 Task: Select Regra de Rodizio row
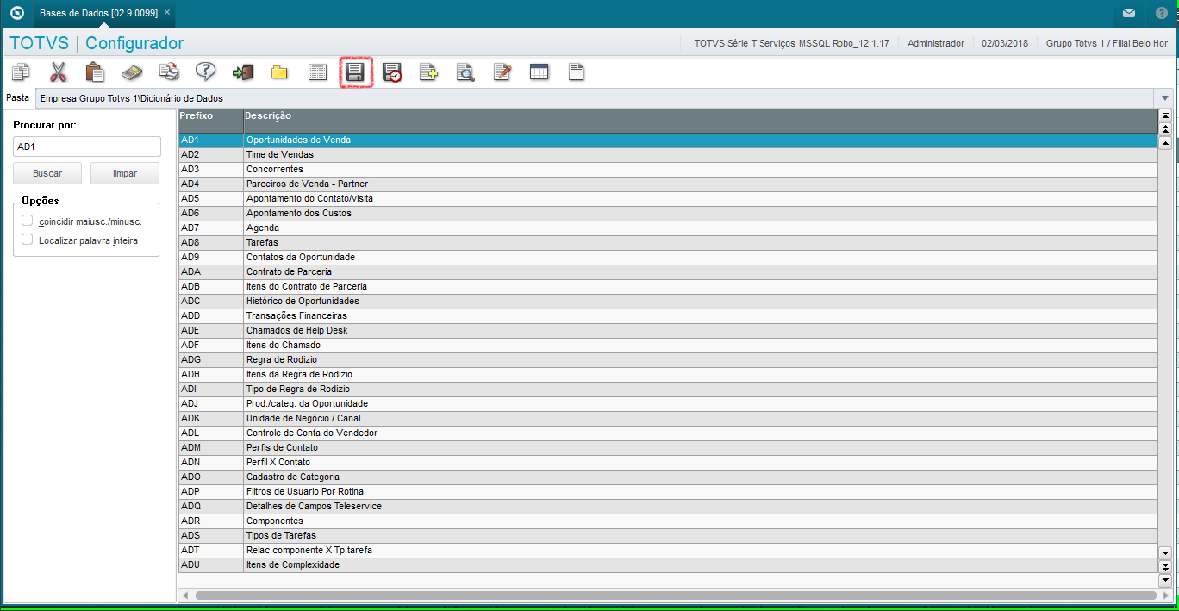667,359
